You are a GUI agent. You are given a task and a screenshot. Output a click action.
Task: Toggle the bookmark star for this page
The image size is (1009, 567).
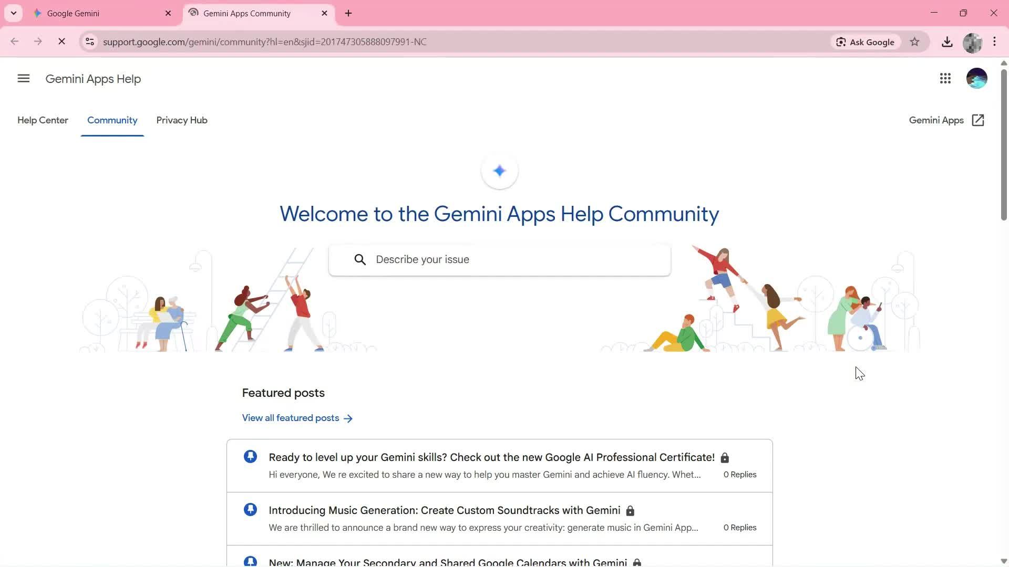click(x=915, y=41)
